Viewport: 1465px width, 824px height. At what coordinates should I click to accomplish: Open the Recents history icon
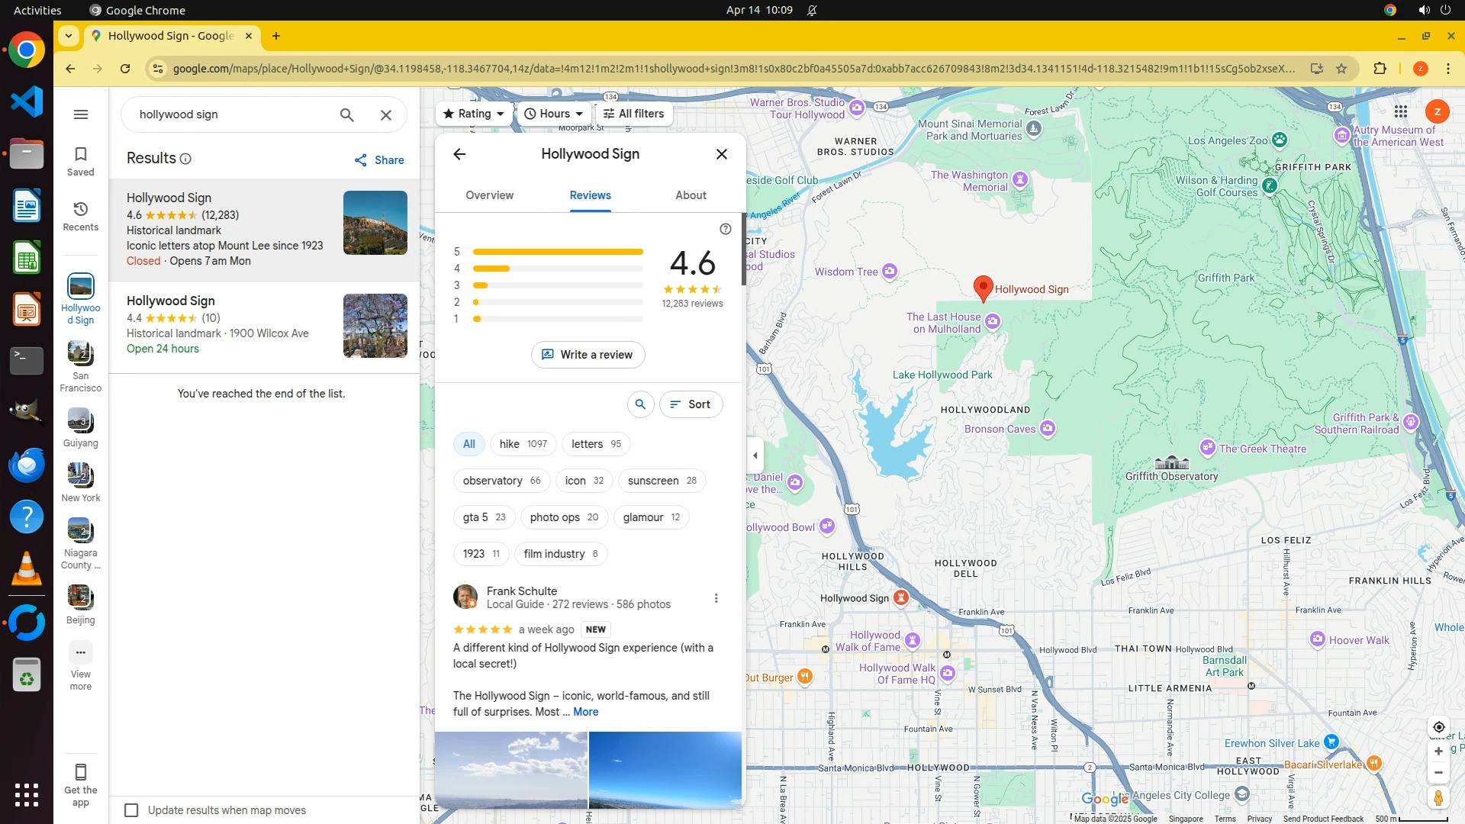[80, 215]
